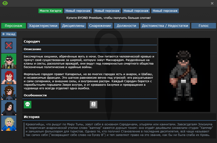Select the black-haired character portrait
The image size is (217, 143).
pyautogui.click(x=9, y=108)
